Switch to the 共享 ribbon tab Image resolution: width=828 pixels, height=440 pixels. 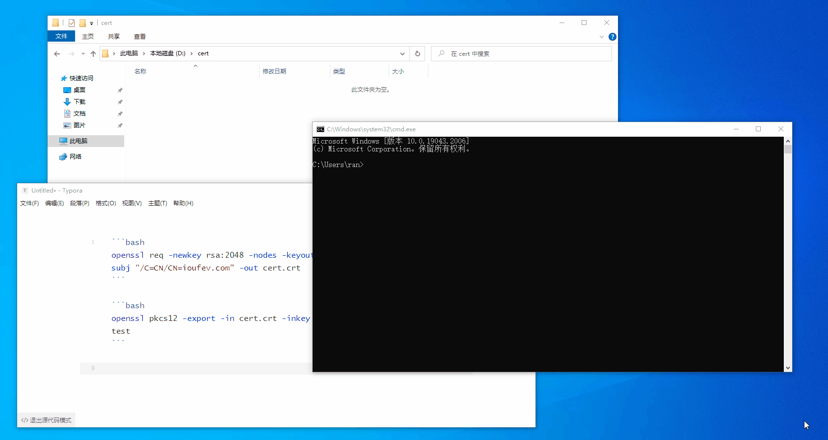click(x=114, y=36)
